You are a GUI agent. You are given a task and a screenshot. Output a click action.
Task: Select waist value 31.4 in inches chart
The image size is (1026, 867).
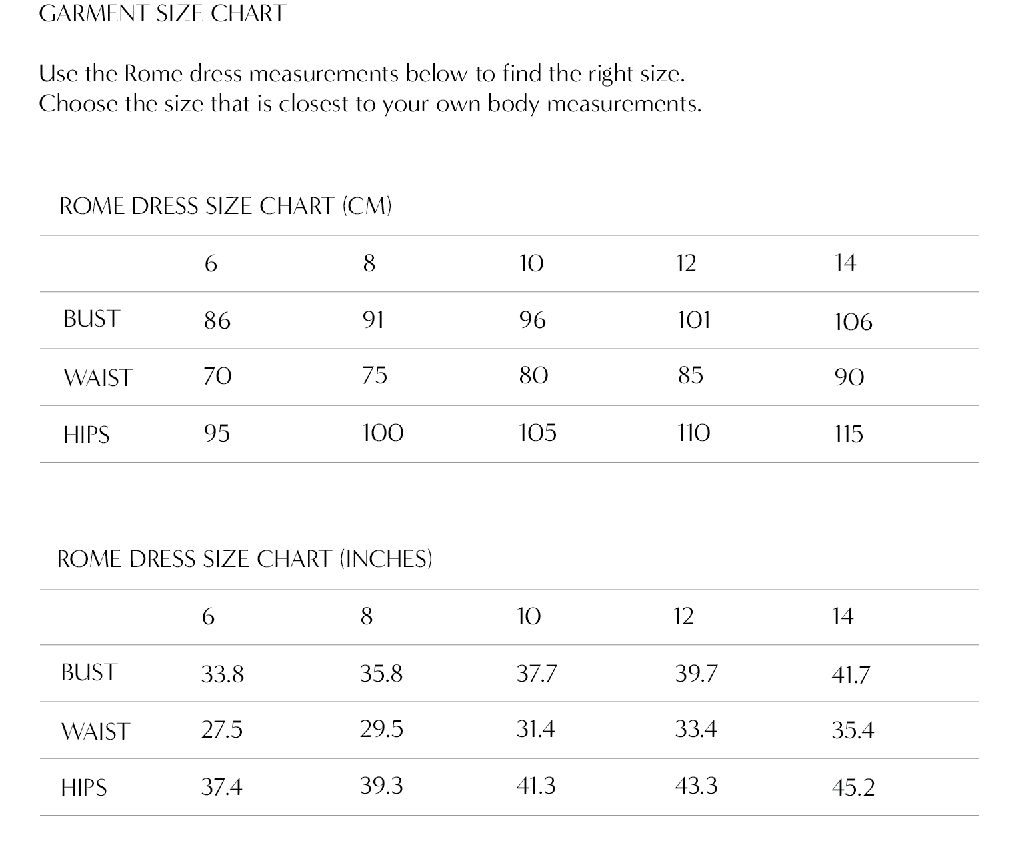pos(535,729)
